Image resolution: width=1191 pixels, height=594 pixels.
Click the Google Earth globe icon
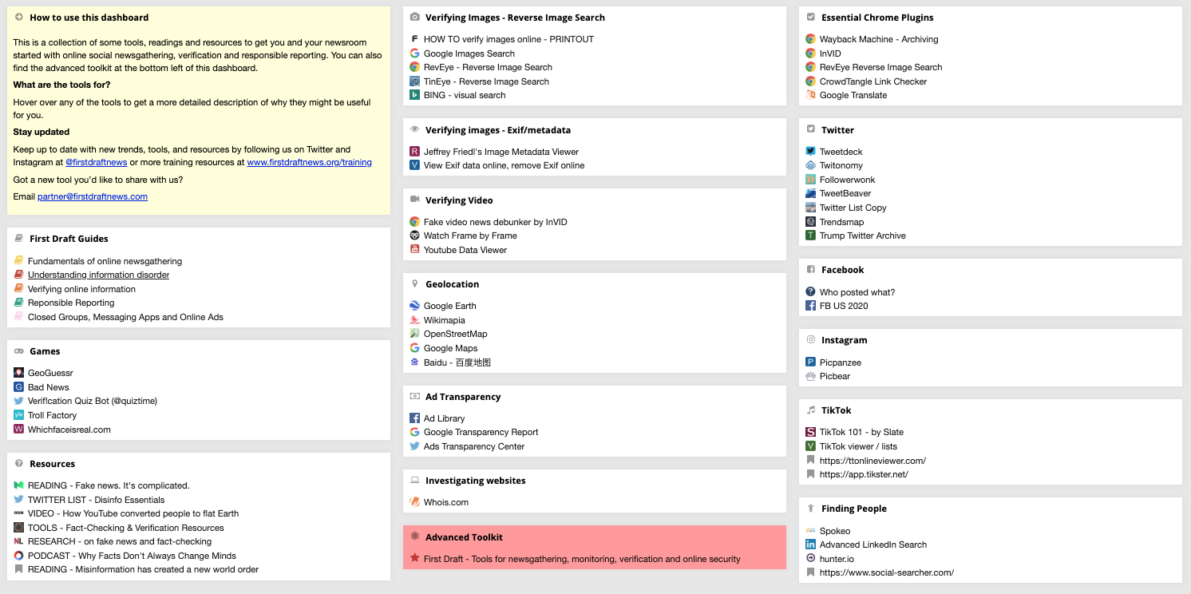[414, 306]
